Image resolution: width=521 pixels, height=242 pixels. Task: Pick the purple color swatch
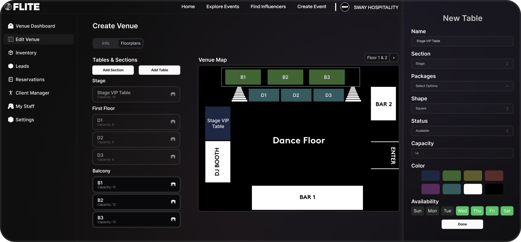[x=430, y=189]
